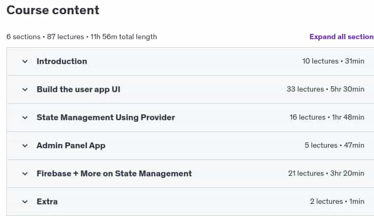
Task: Open Firebase + More on State Management title
Action: pos(114,174)
